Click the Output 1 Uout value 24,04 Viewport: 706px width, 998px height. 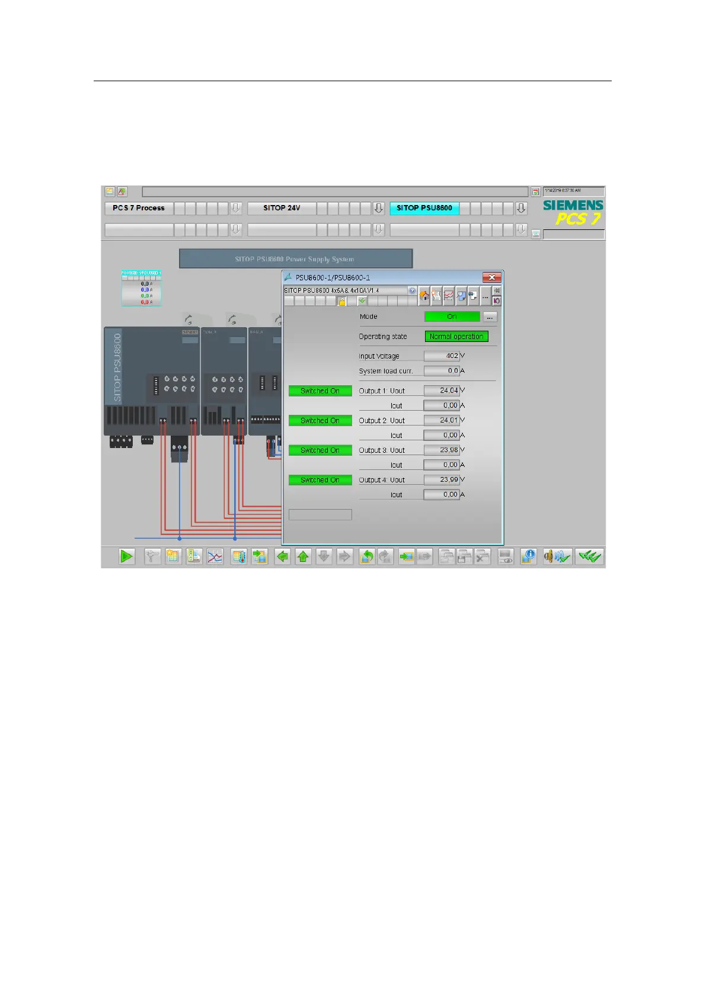tap(442, 391)
